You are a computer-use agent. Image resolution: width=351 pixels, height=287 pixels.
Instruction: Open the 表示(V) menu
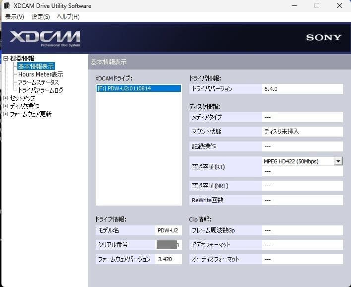tap(14, 17)
